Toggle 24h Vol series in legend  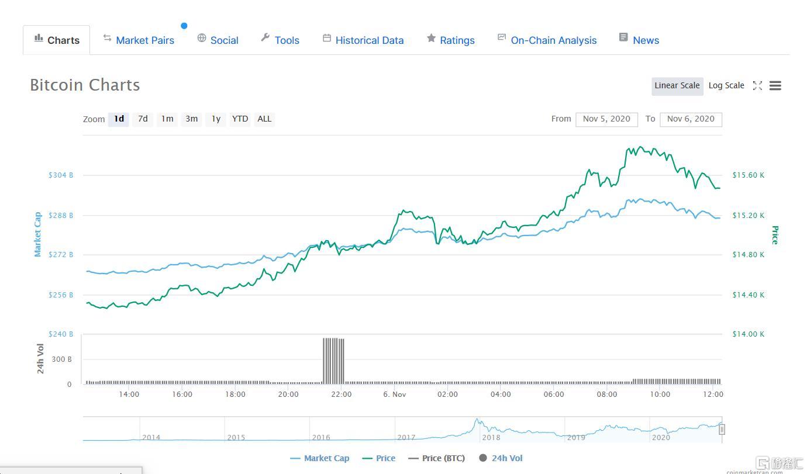(x=501, y=458)
